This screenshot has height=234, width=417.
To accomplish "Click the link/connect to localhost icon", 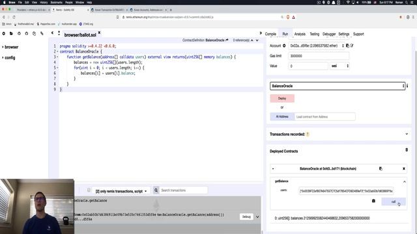I will pos(42,34).
